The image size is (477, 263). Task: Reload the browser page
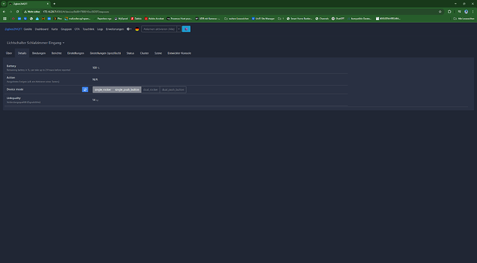pos(17,12)
